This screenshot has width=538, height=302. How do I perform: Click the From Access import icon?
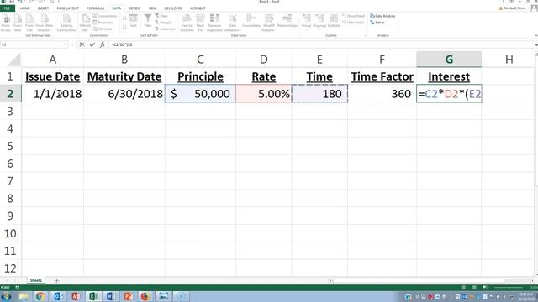coord(6,23)
